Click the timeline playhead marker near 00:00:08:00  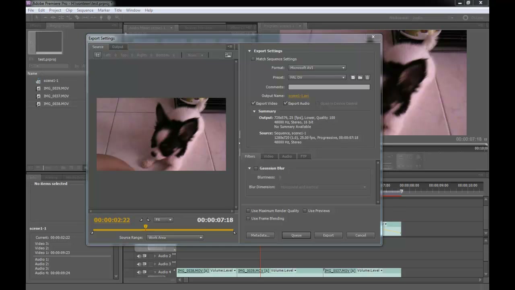click(x=401, y=192)
